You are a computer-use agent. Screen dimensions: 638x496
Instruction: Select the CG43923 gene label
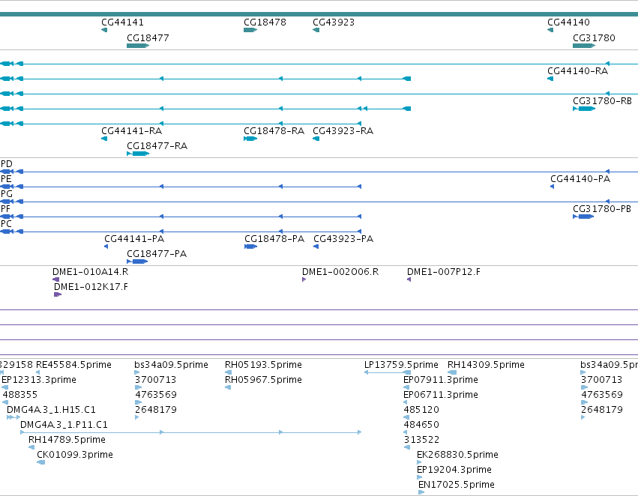(334, 22)
